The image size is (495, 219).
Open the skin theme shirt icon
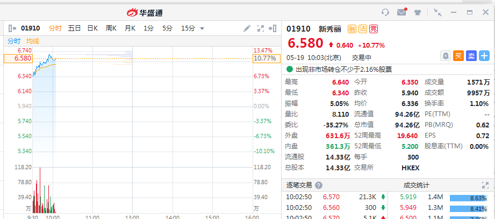coord(418,13)
